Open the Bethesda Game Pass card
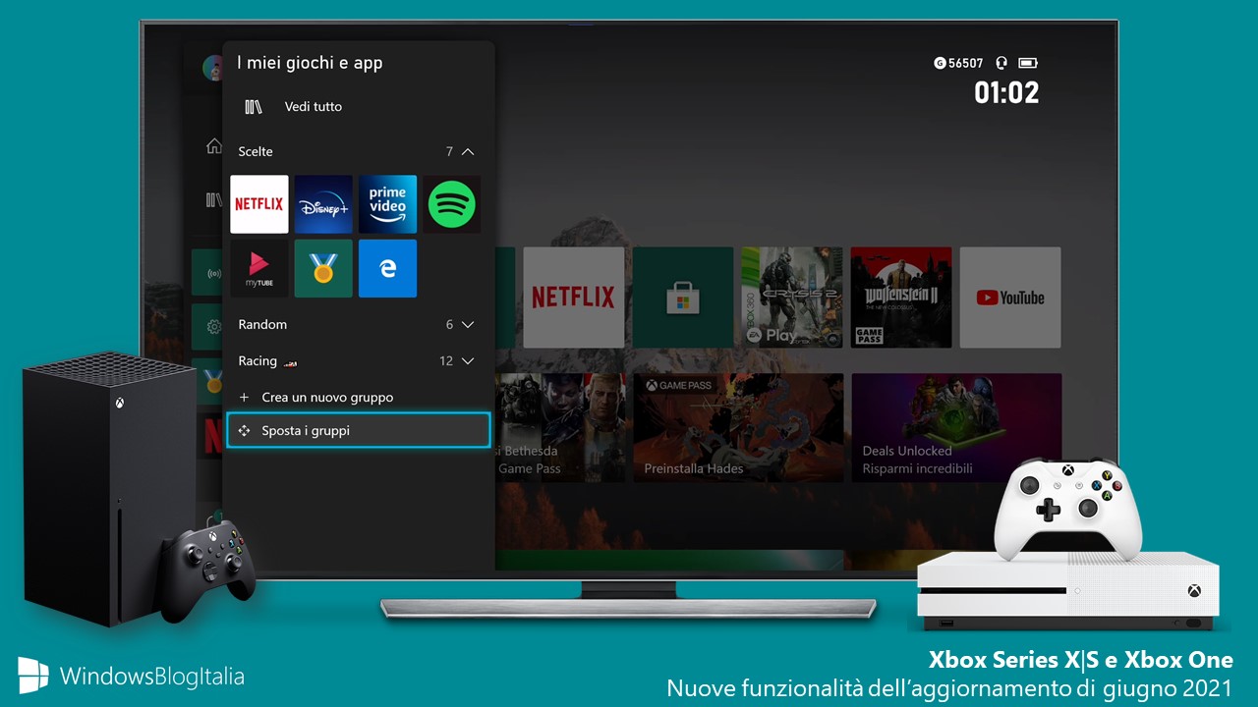Image resolution: width=1258 pixels, height=707 pixels. (560, 427)
